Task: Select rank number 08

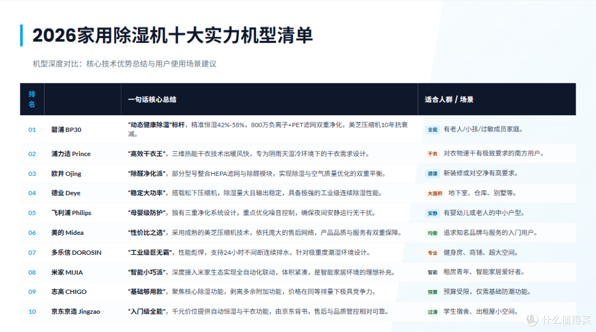Action: [x=32, y=272]
